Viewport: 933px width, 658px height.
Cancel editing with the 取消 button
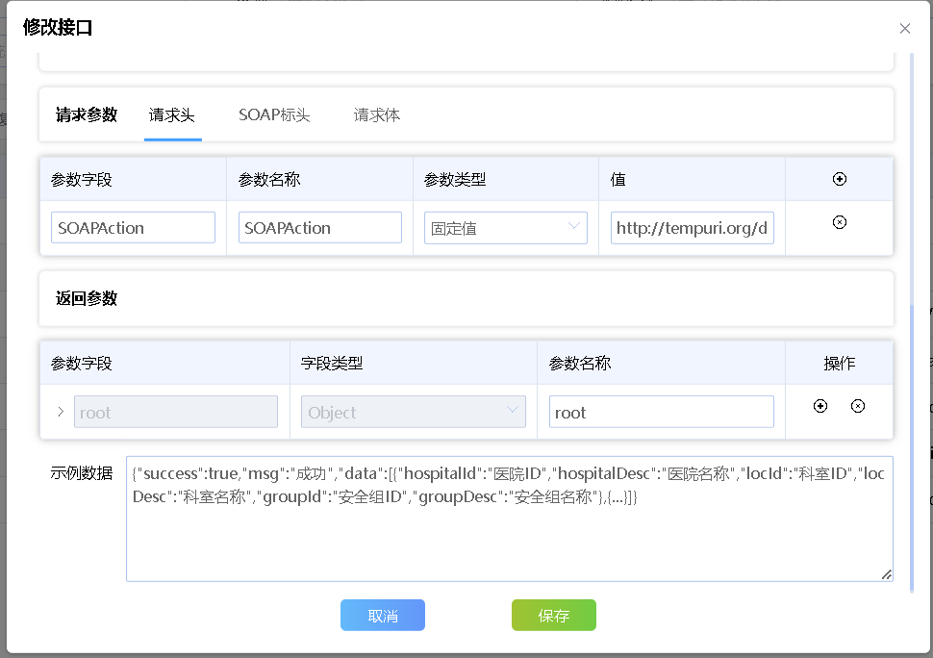382,615
